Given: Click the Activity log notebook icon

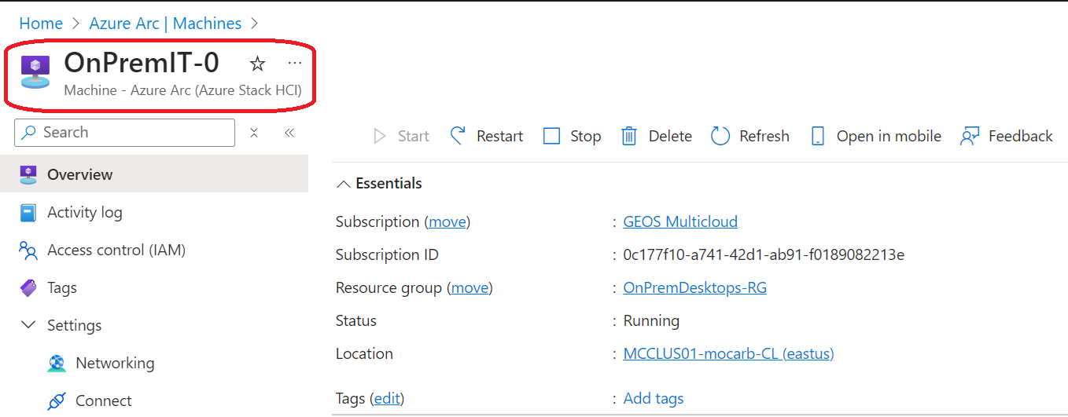Looking at the screenshot, I should tap(28, 212).
